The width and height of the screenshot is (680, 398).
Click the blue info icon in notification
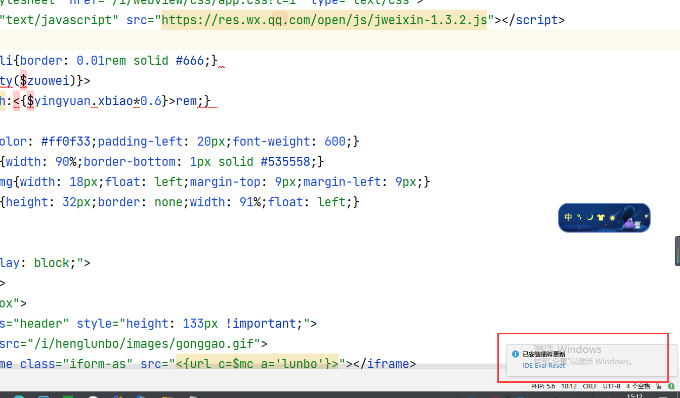click(x=515, y=354)
